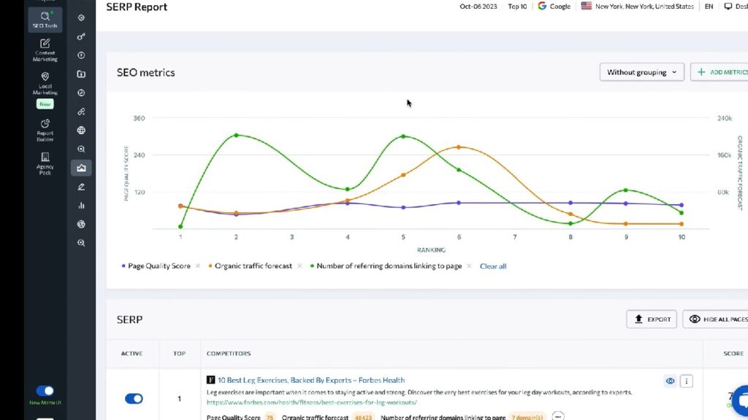The width and height of the screenshot is (748, 420).
Task: Click the ACTIVE column header
Action: (x=131, y=354)
